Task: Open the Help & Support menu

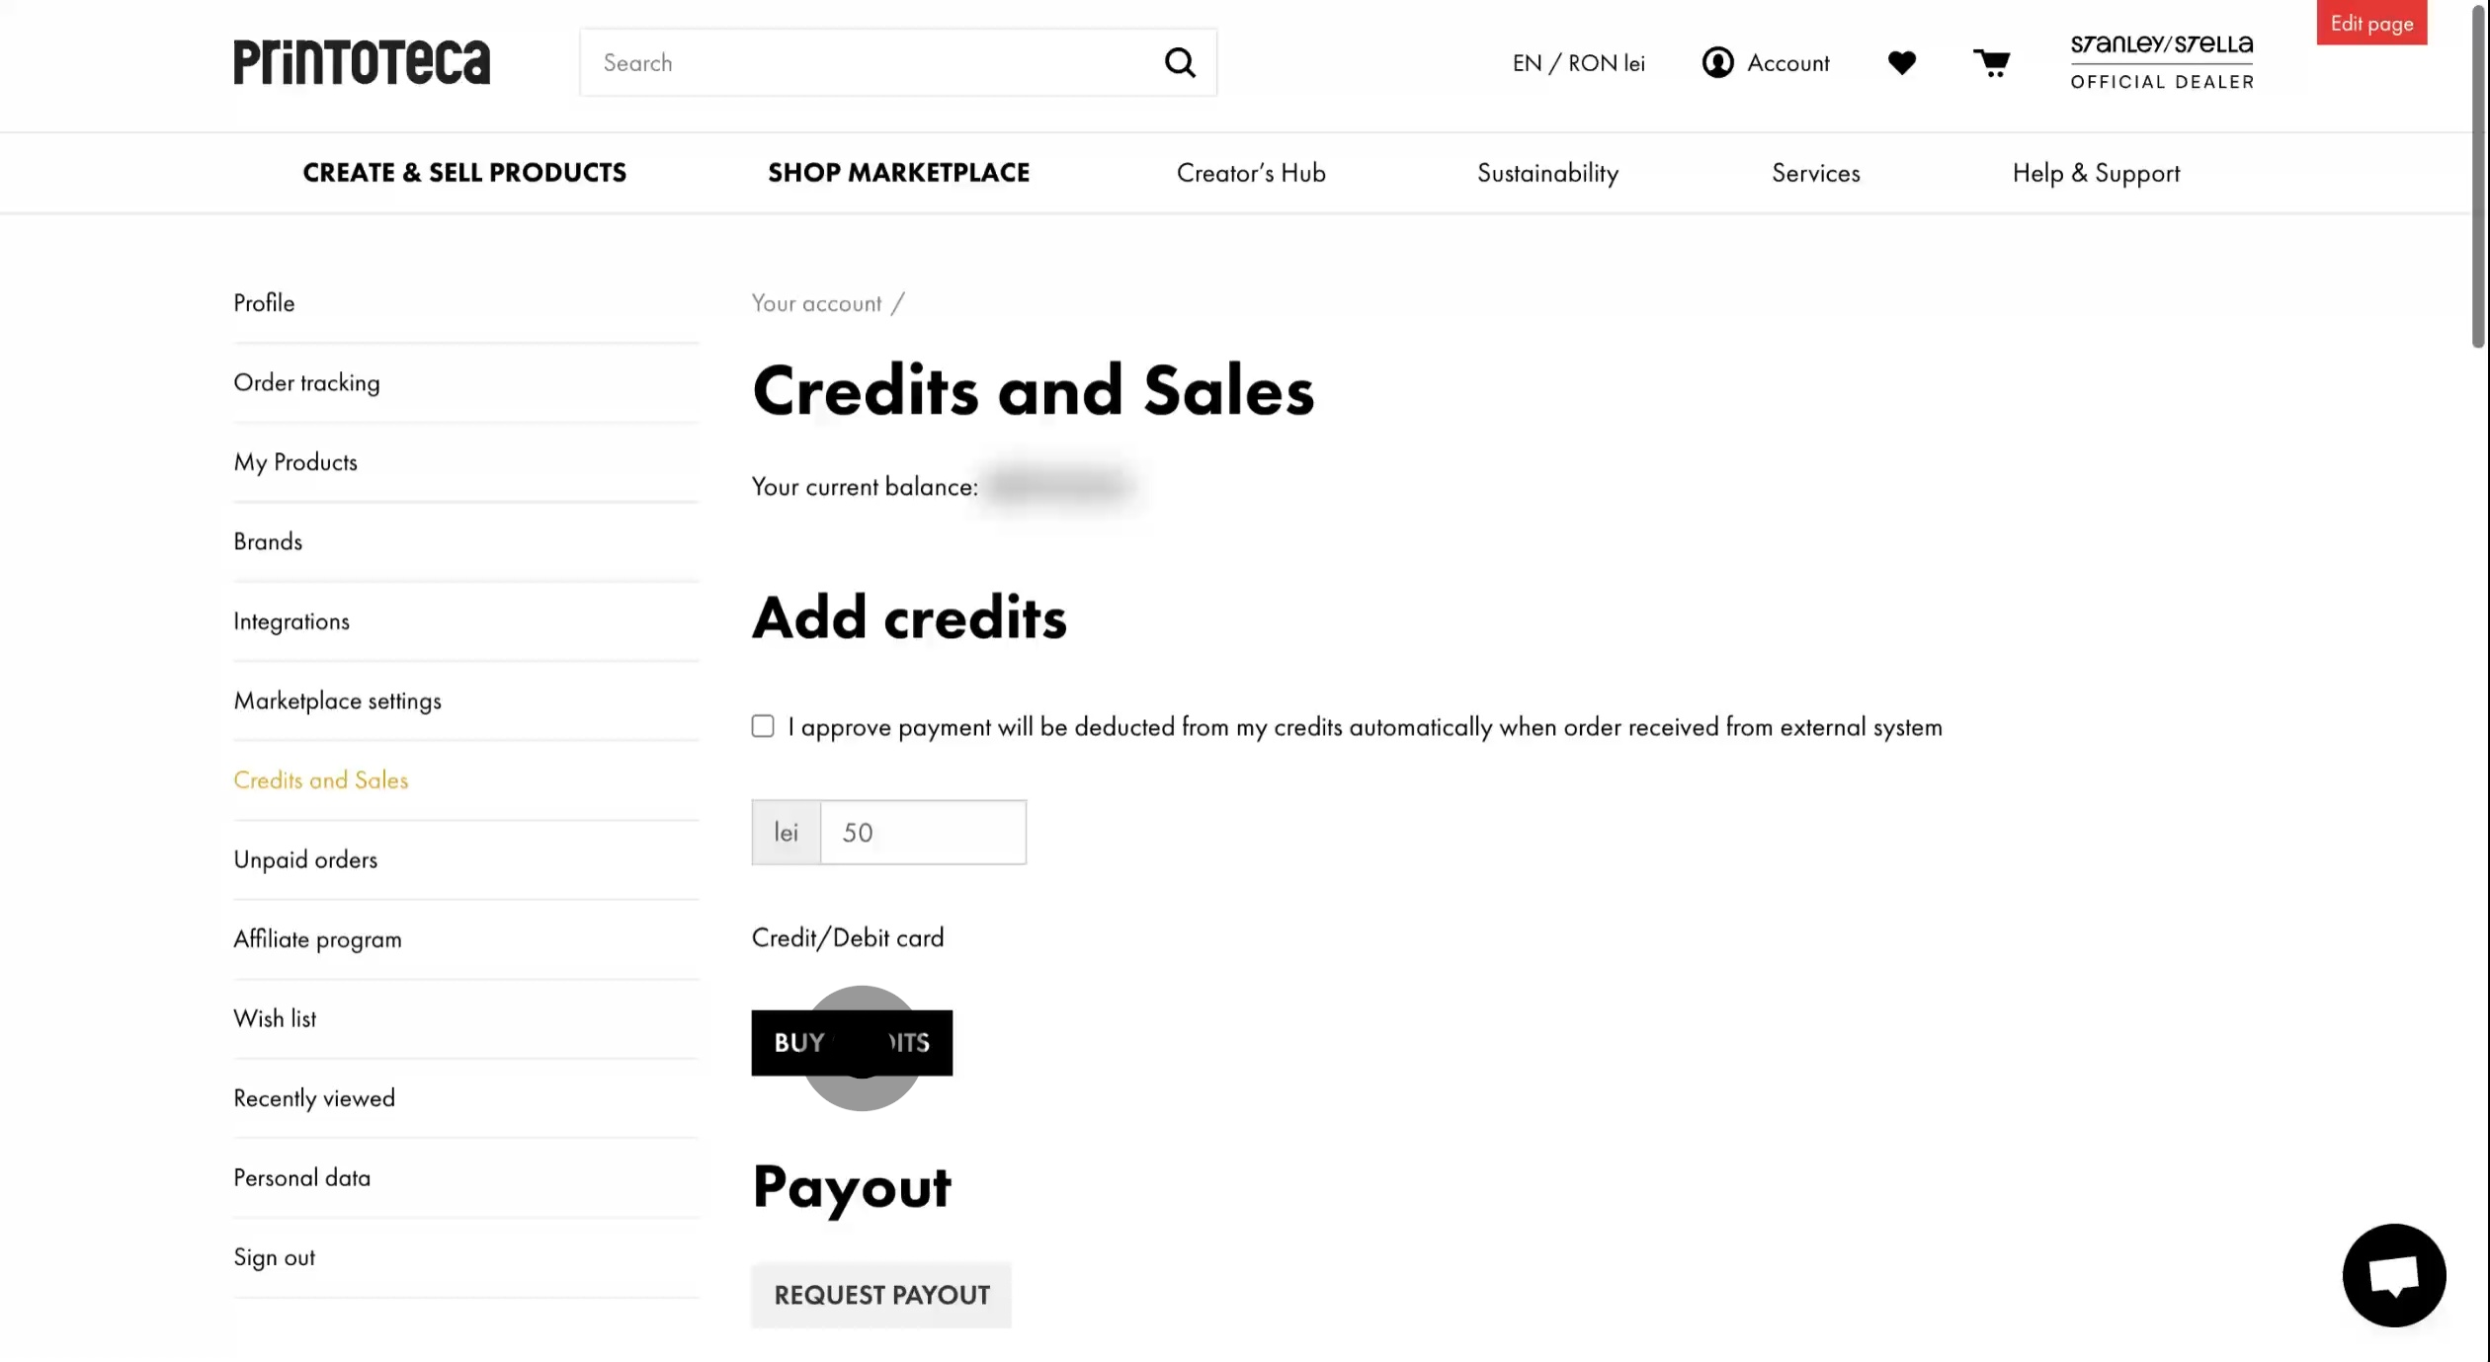Action: 2096,173
